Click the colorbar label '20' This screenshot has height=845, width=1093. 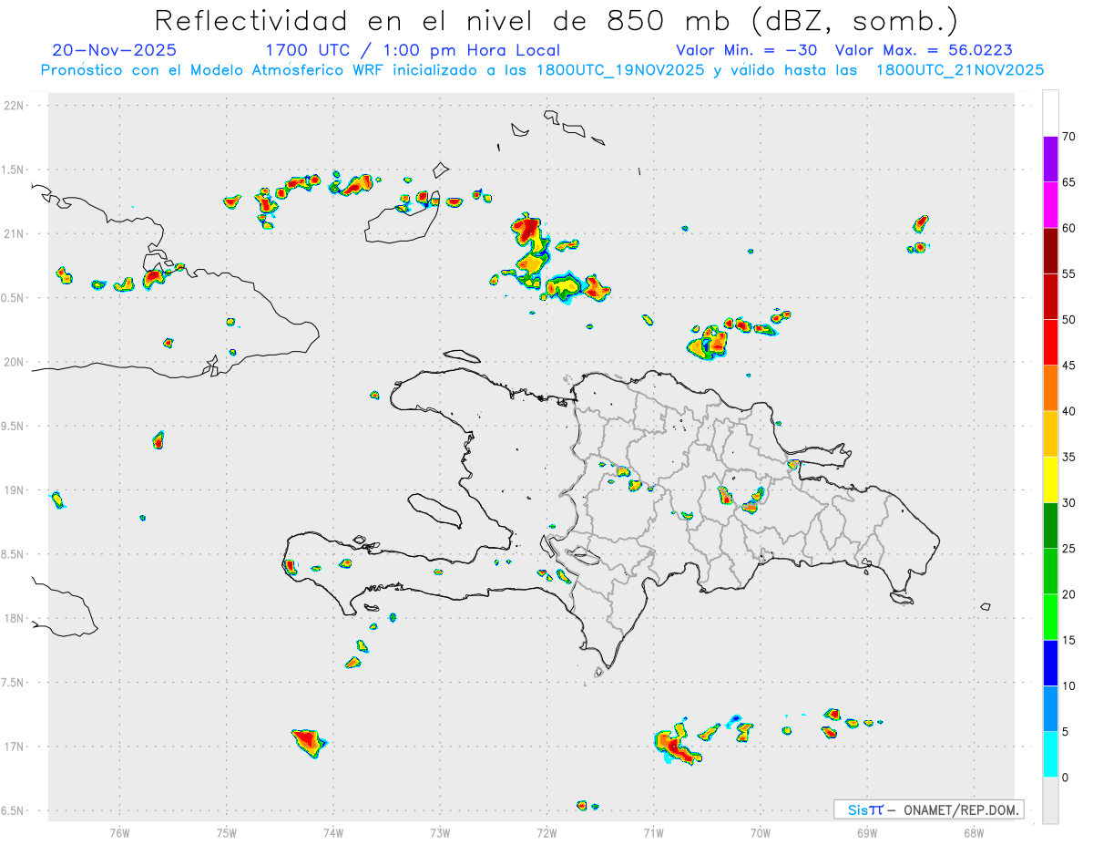(1069, 594)
